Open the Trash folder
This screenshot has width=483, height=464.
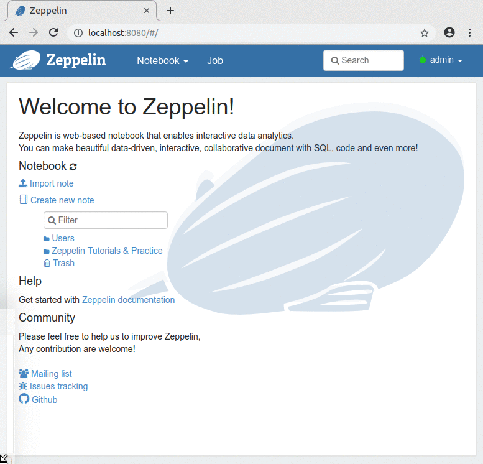click(63, 263)
